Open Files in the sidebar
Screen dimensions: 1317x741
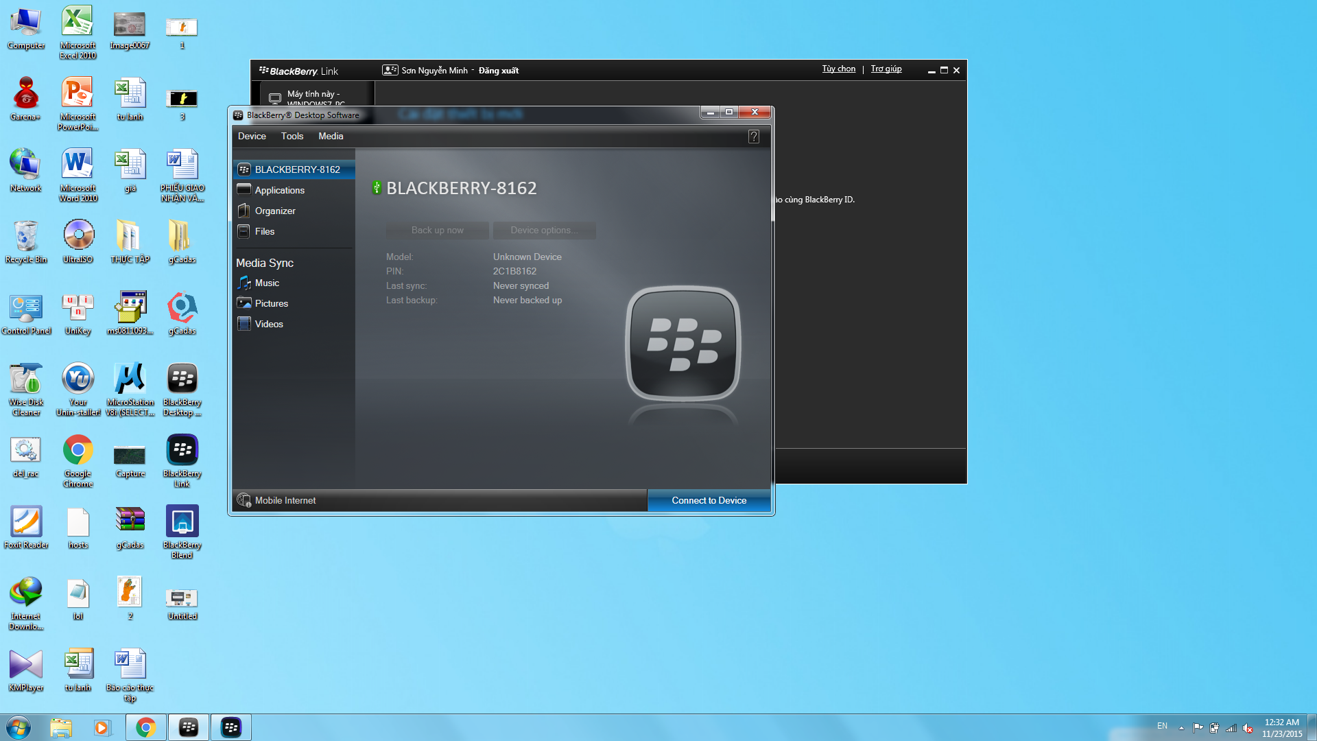tap(294, 231)
